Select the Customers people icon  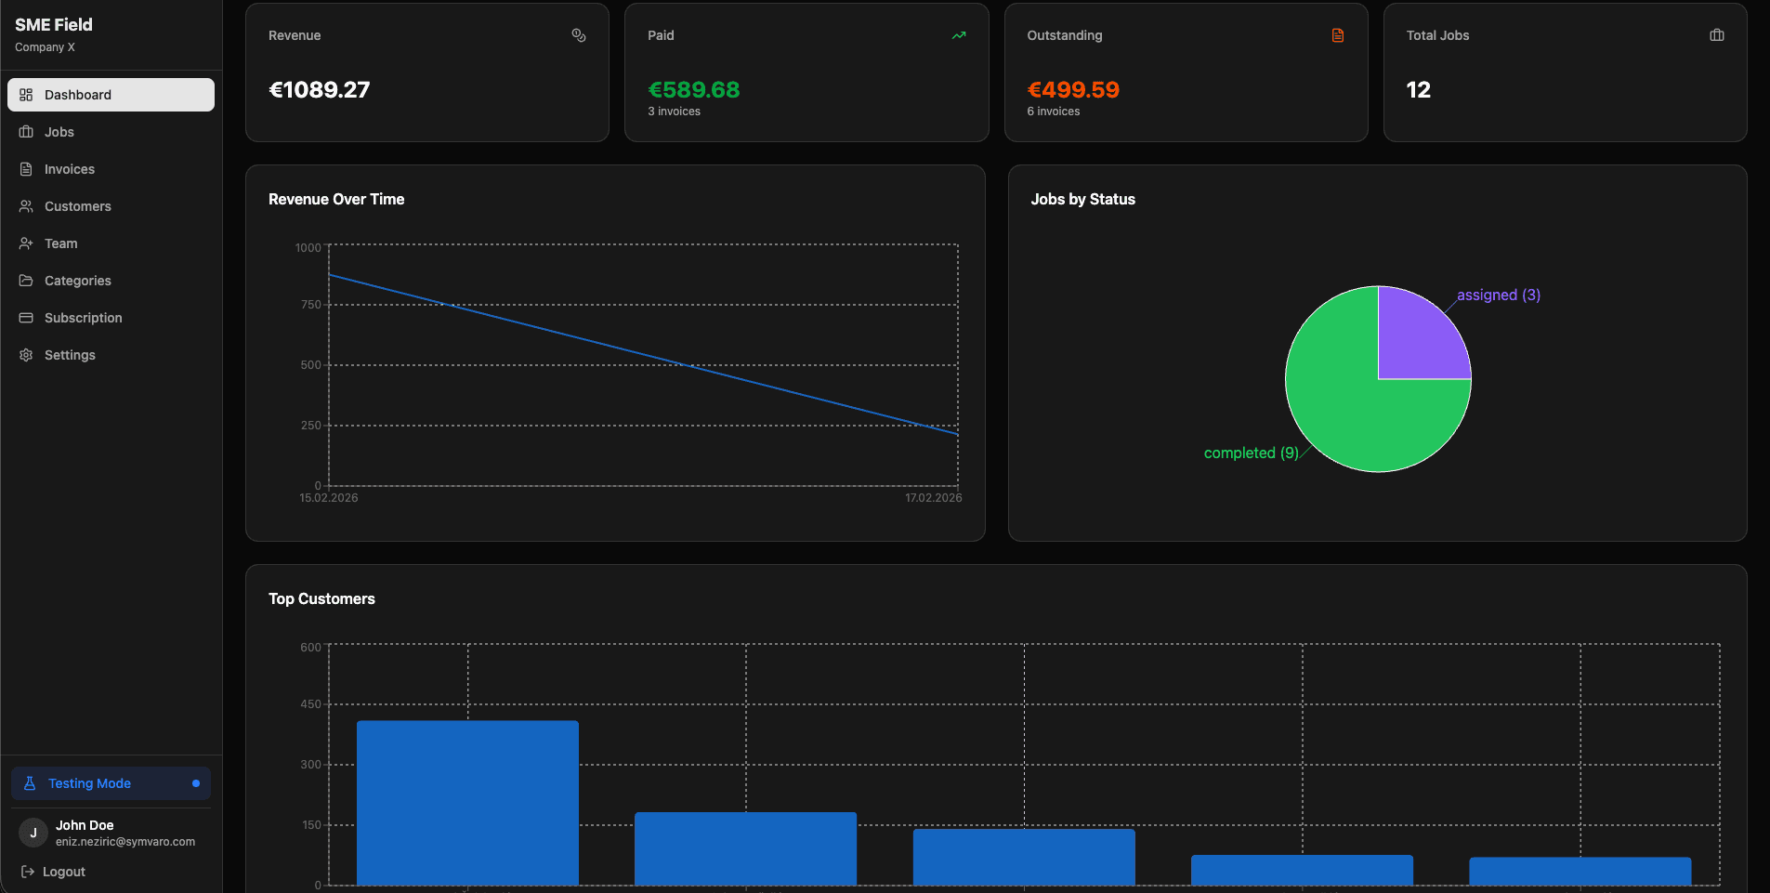click(x=26, y=205)
